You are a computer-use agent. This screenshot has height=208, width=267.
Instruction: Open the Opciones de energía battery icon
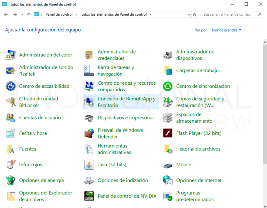click(x=10, y=180)
